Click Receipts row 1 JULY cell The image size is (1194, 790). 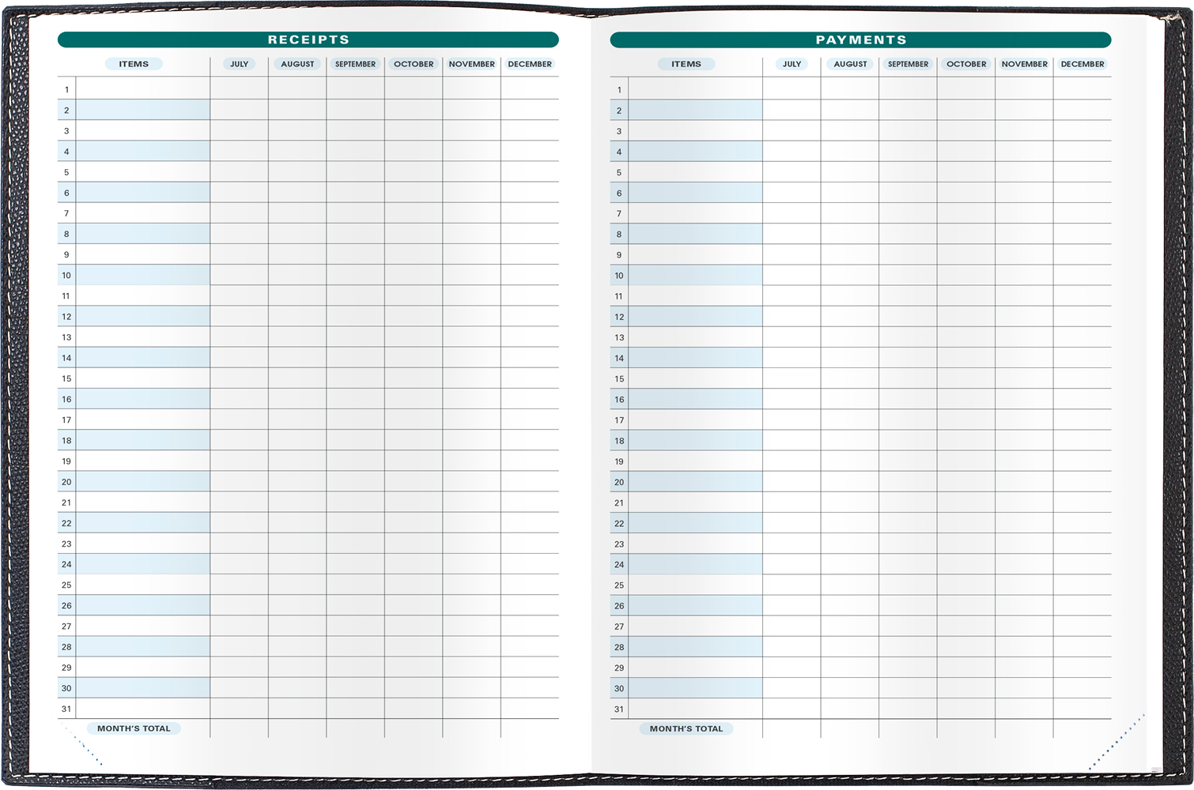[240, 88]
